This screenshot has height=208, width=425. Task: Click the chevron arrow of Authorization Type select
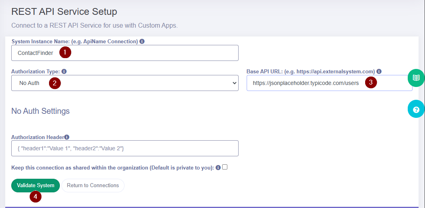tap(235, 83)
